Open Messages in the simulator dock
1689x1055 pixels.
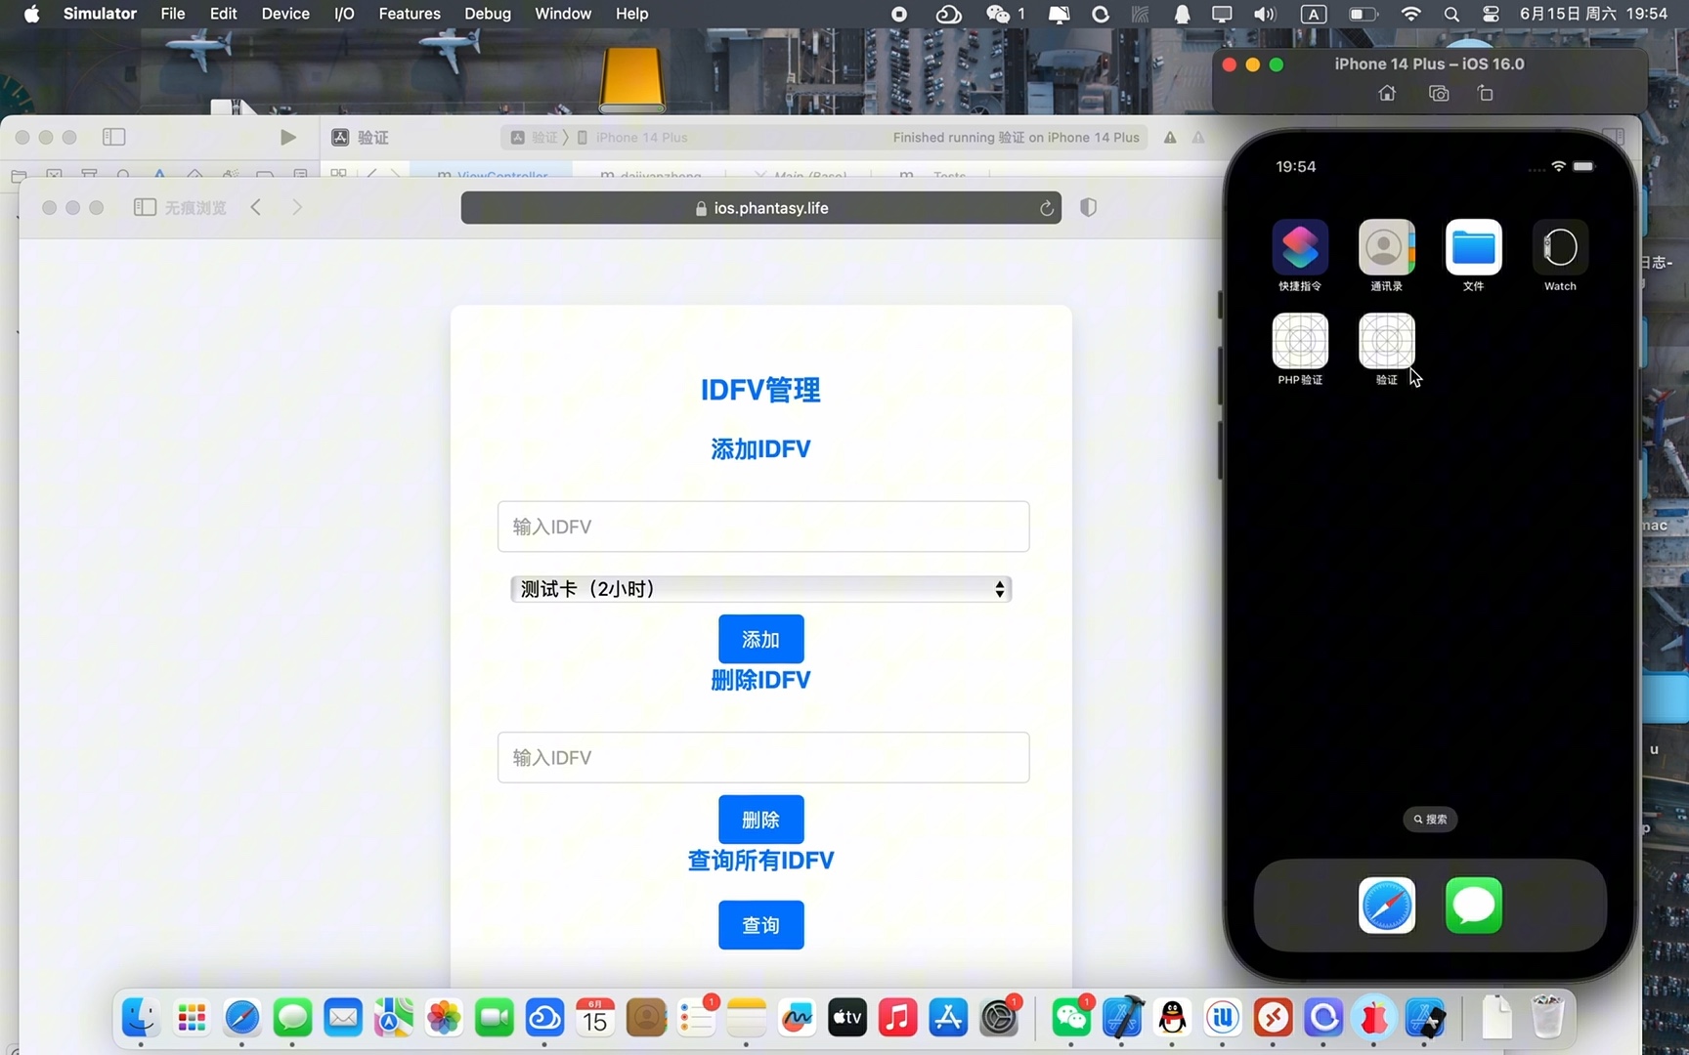tap(1473, 906)
